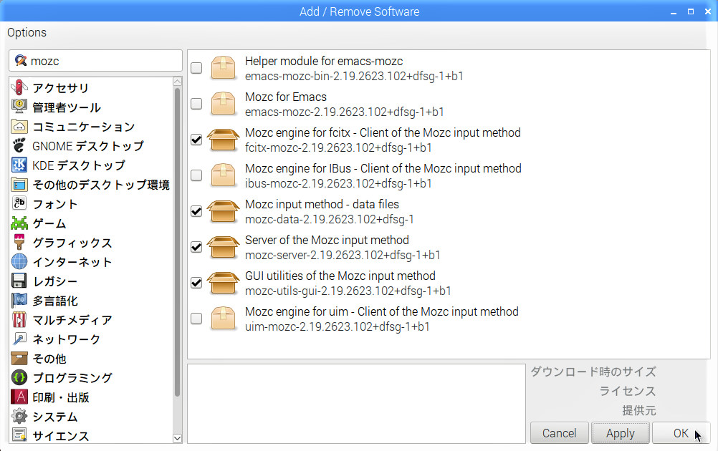Viewport: 718px width, 451px height.
Task: Click the アクセサリ category icon
Action: click(19, 87)
